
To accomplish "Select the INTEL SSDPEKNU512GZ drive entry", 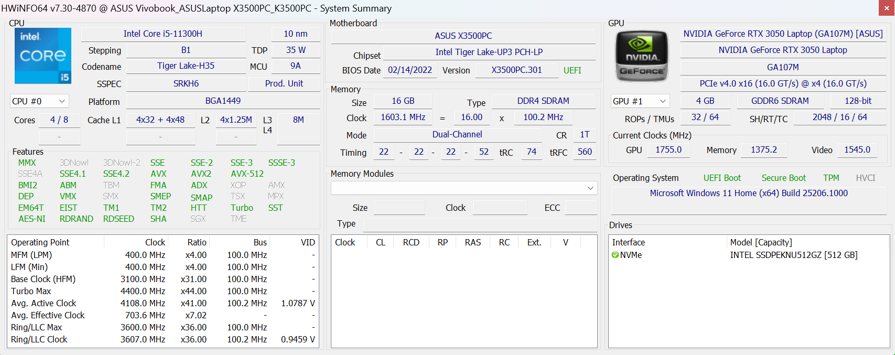I will click(794, 255).
